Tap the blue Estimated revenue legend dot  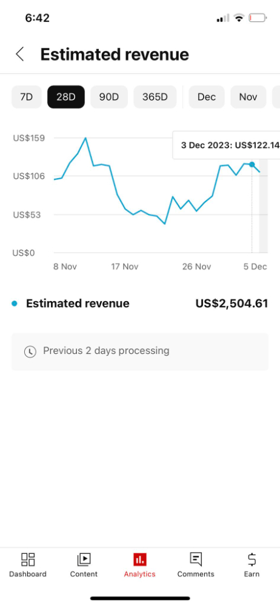point(15,304)
